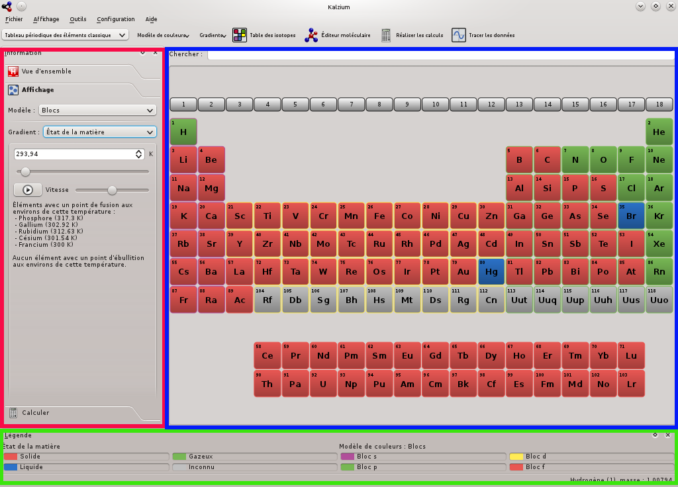The height and width of the screenshot is (487, 678).
Task: Click the Calculer calculator icon
Action: (13, 413)
